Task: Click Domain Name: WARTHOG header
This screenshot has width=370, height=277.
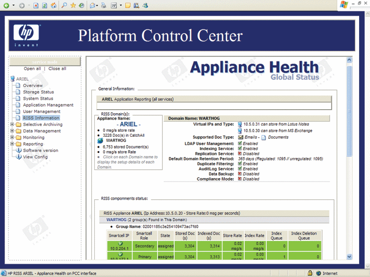Action: tap(247, 118)
